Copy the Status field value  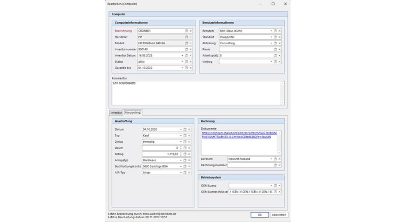(x=186, y=62)
